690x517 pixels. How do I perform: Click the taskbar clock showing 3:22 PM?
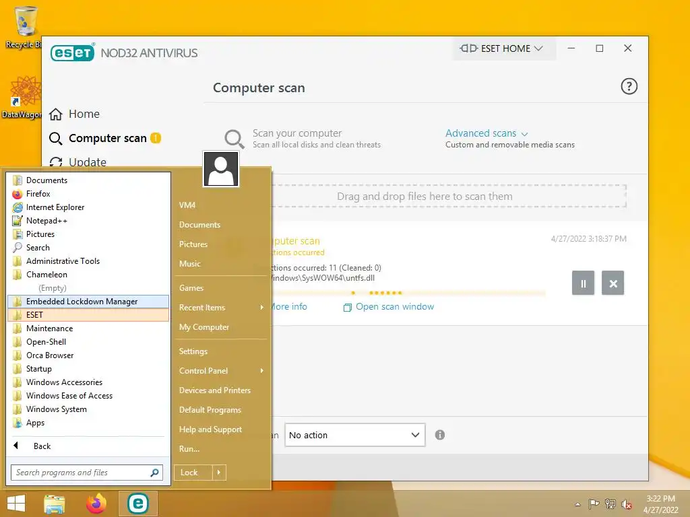[x=660, y=504]
